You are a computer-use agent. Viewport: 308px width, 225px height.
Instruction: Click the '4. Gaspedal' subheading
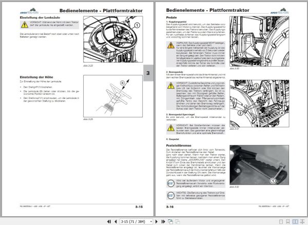[172, 139]
